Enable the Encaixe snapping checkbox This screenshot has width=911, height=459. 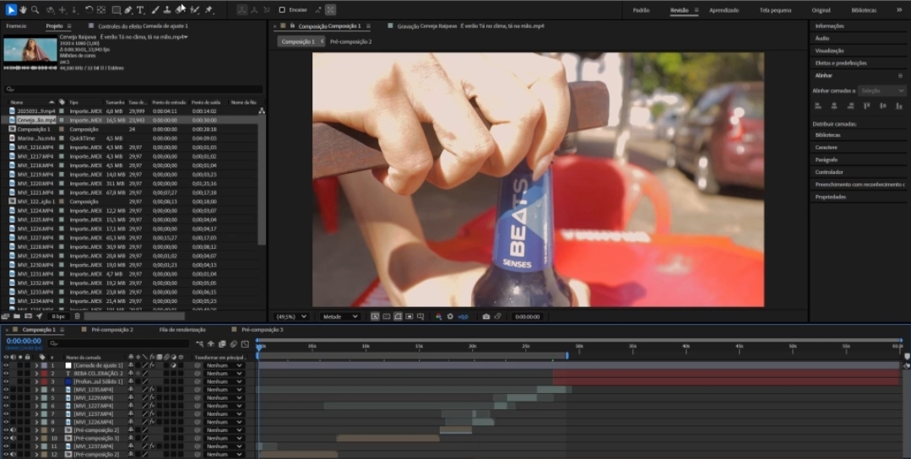(282, 10)
